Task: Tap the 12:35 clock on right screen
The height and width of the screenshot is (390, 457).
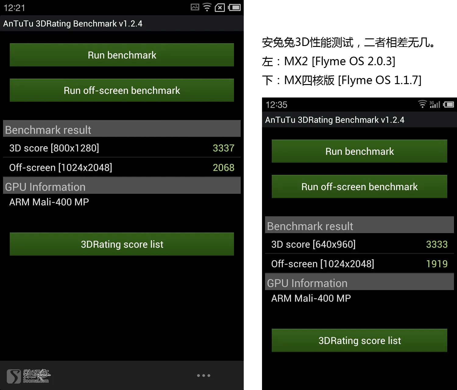Action: [276, 105]
